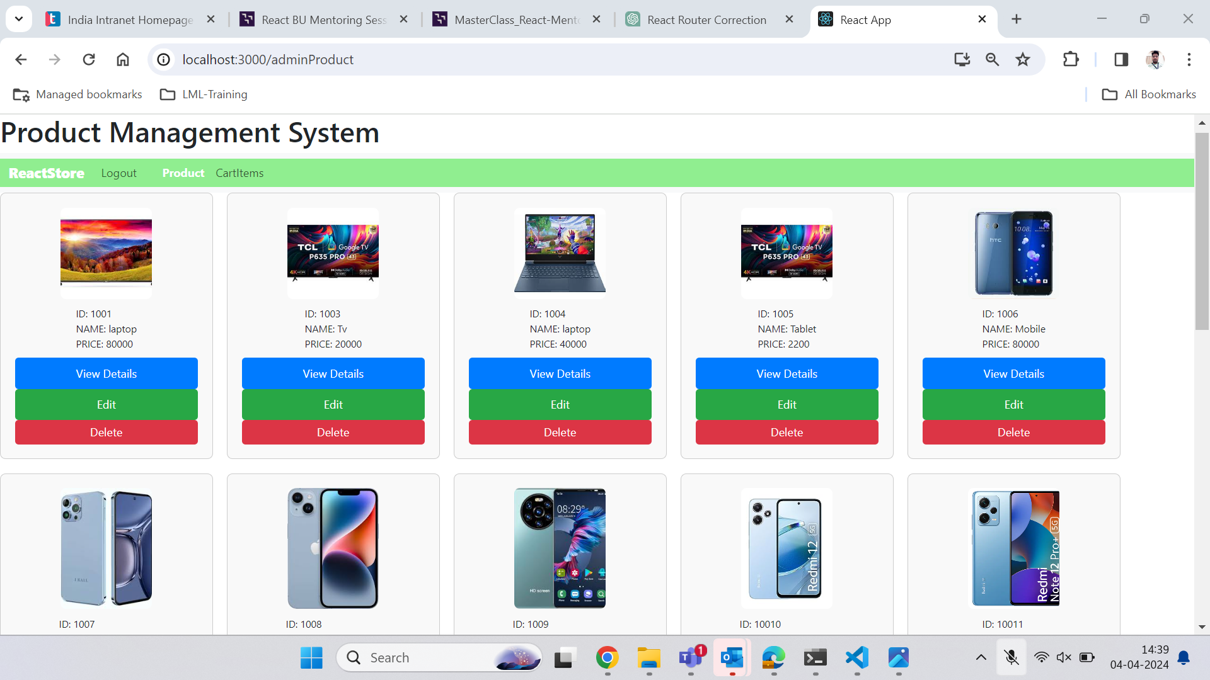Viewport: 1210px width, 680px height.
Task: Click the ReactStore brand icon
Action: pyautogui.click(x=47, y=172)
